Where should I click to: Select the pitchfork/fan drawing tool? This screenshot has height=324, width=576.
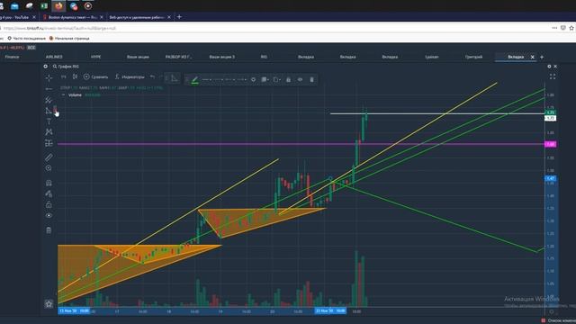(x=49, y=100)
